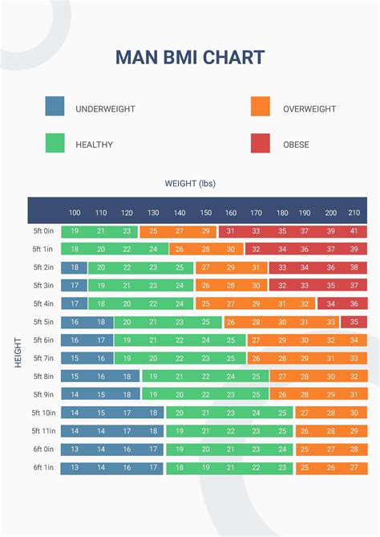
Task: Click the red cell 35 in the 5ft 5in row
Action: [x=354, y=322]
